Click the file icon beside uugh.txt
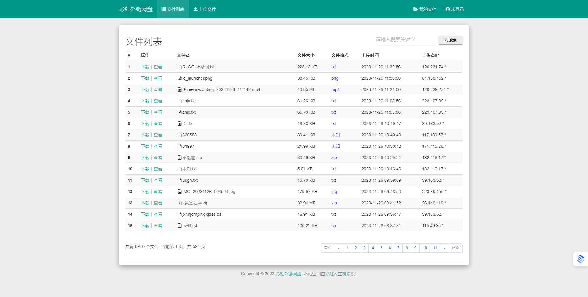 (179, 180)
